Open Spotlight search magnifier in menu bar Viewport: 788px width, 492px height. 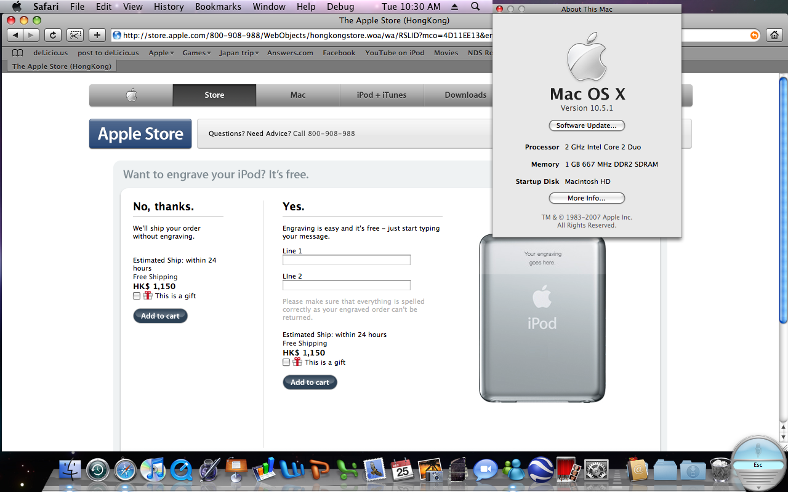click(475, 7)
